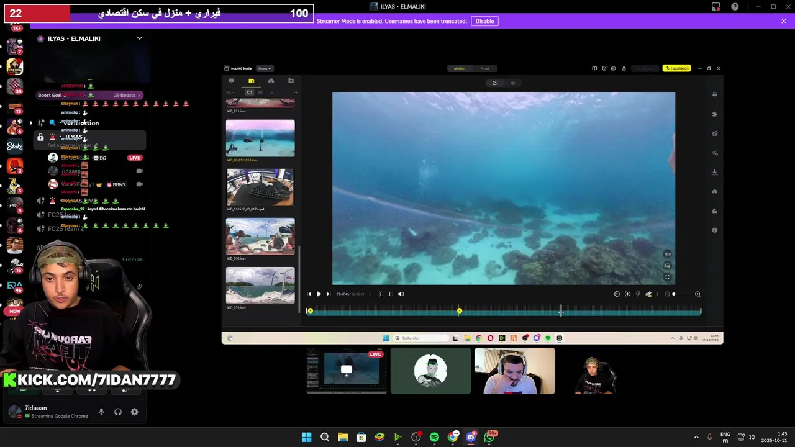
Task: Jump to previous frame in Insta360 player
Action: coord(309,294)
